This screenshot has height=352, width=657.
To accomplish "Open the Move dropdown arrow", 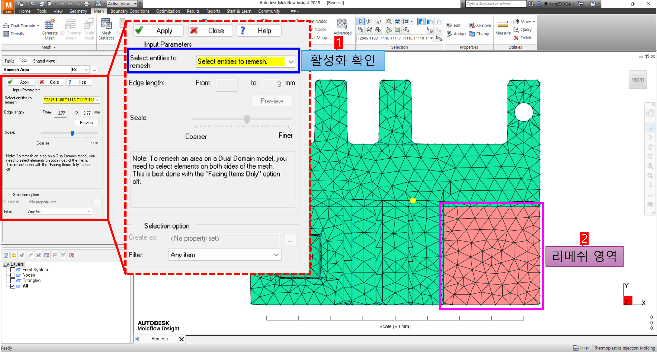I will (534, 22).
